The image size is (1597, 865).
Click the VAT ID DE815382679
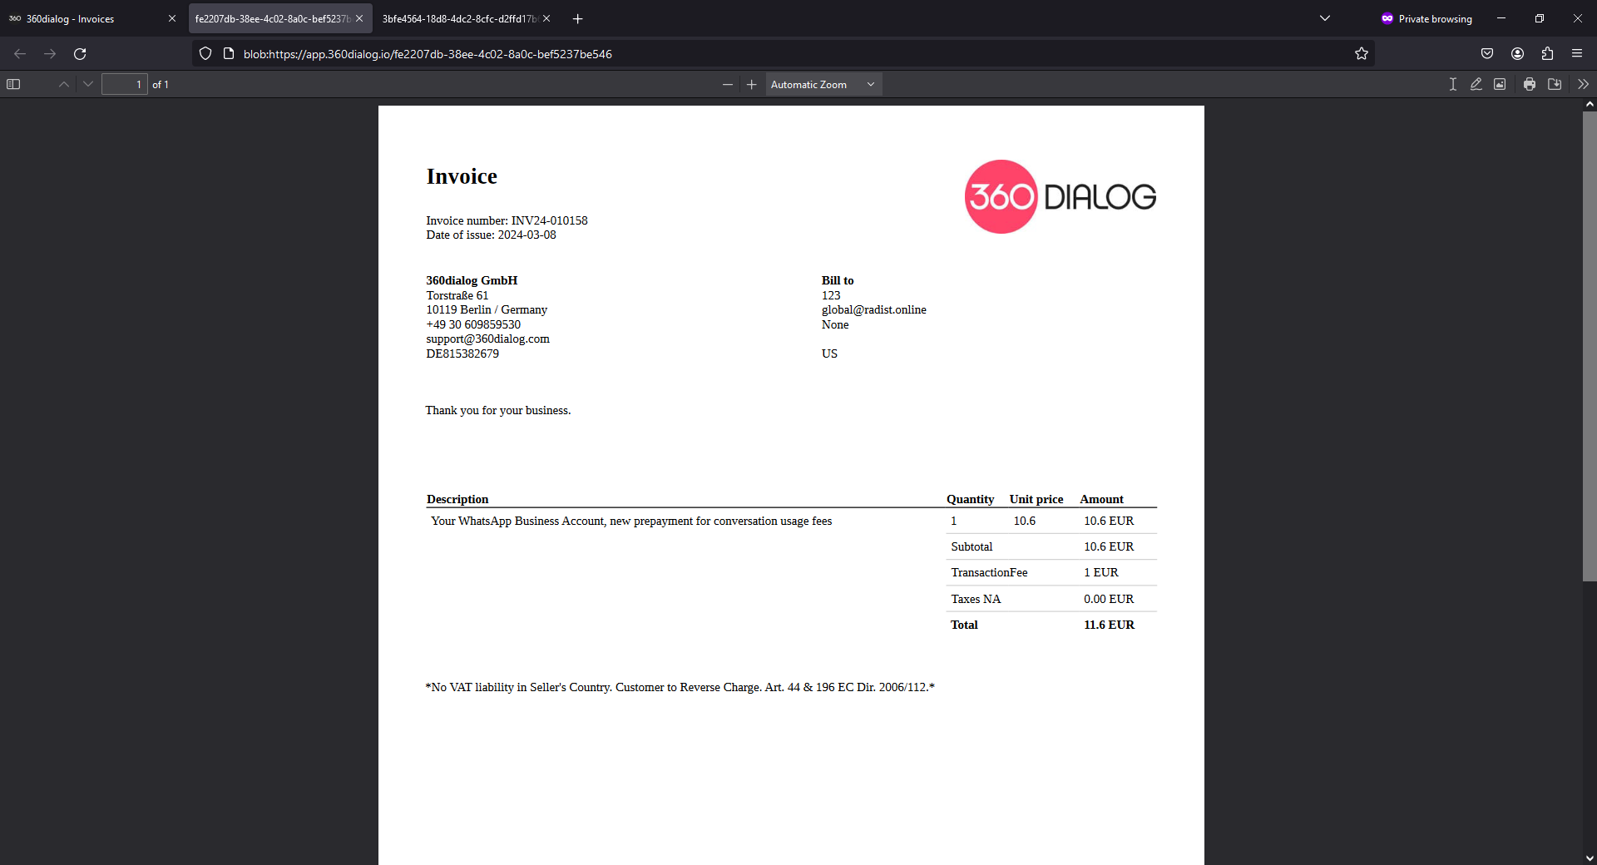[x=462, y=354]
